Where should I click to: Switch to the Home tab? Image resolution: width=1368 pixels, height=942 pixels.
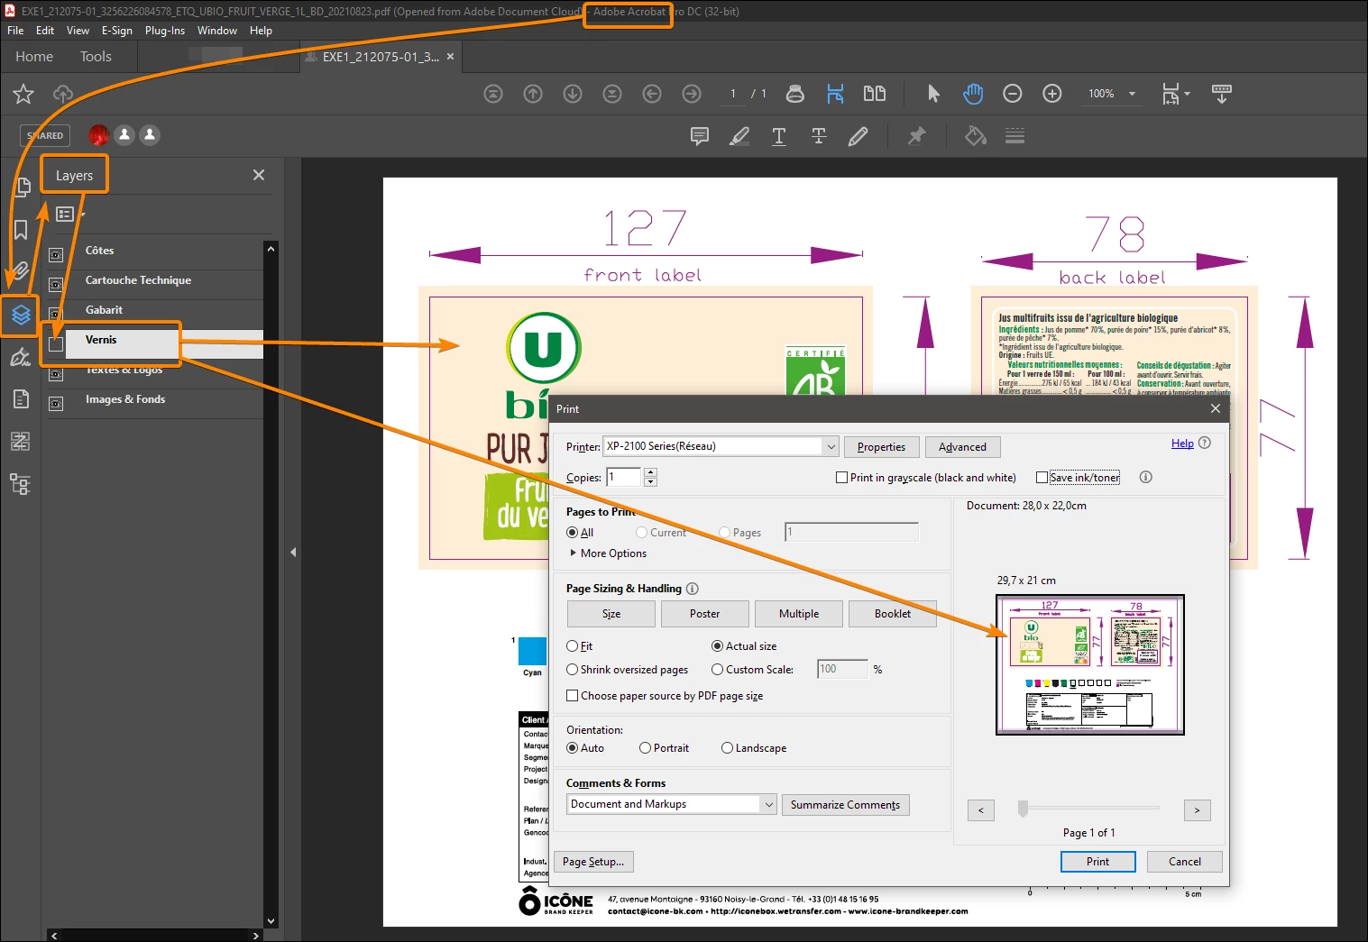coord(34,57)
